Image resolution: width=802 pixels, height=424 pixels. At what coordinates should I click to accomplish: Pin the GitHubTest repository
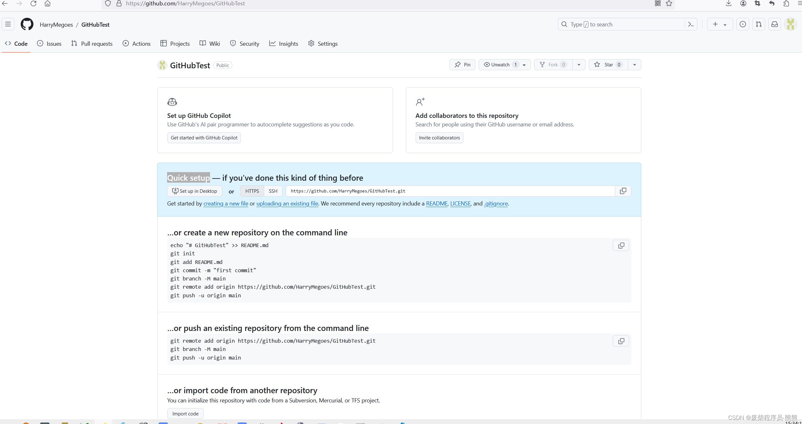[462, 65]
